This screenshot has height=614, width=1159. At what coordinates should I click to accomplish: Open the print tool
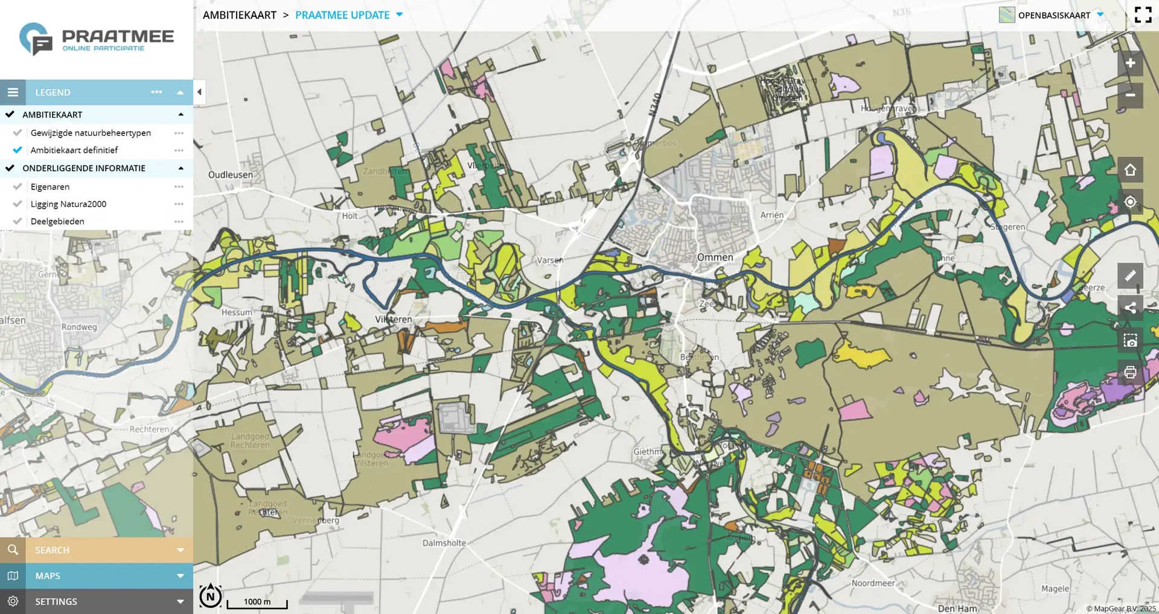click(1130, 372)
